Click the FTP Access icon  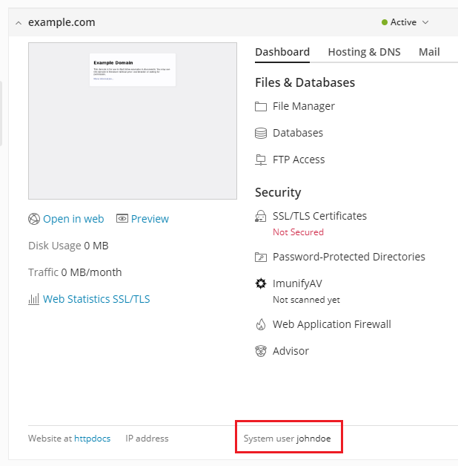[x=260, y=160]
